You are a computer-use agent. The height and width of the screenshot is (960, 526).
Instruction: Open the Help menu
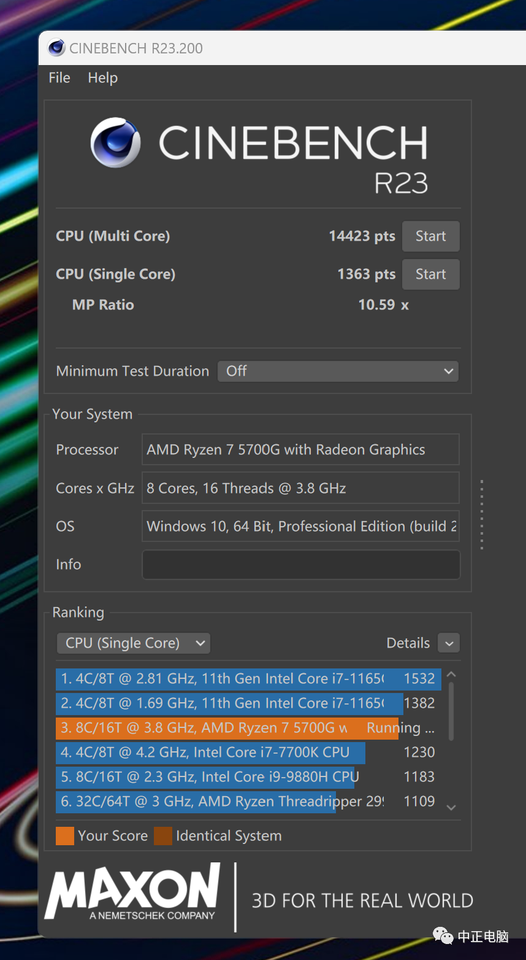coord(102,78)
